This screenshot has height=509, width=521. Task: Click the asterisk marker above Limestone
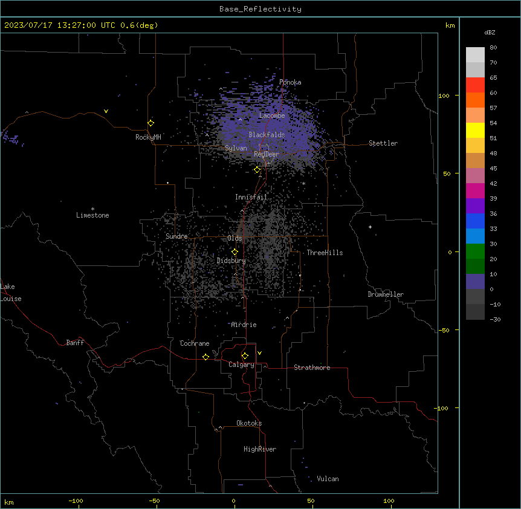point(92,209)
